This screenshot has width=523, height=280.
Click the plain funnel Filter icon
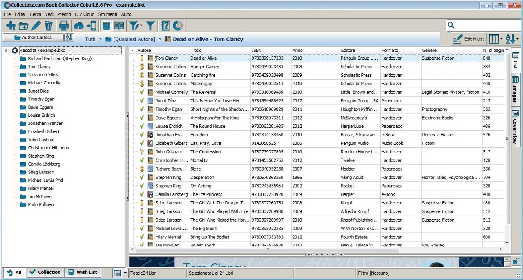[150, 26]
